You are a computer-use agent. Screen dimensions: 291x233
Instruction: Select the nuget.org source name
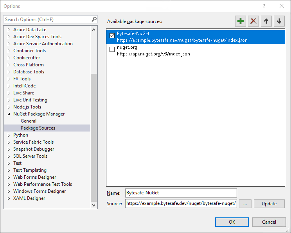127,47
